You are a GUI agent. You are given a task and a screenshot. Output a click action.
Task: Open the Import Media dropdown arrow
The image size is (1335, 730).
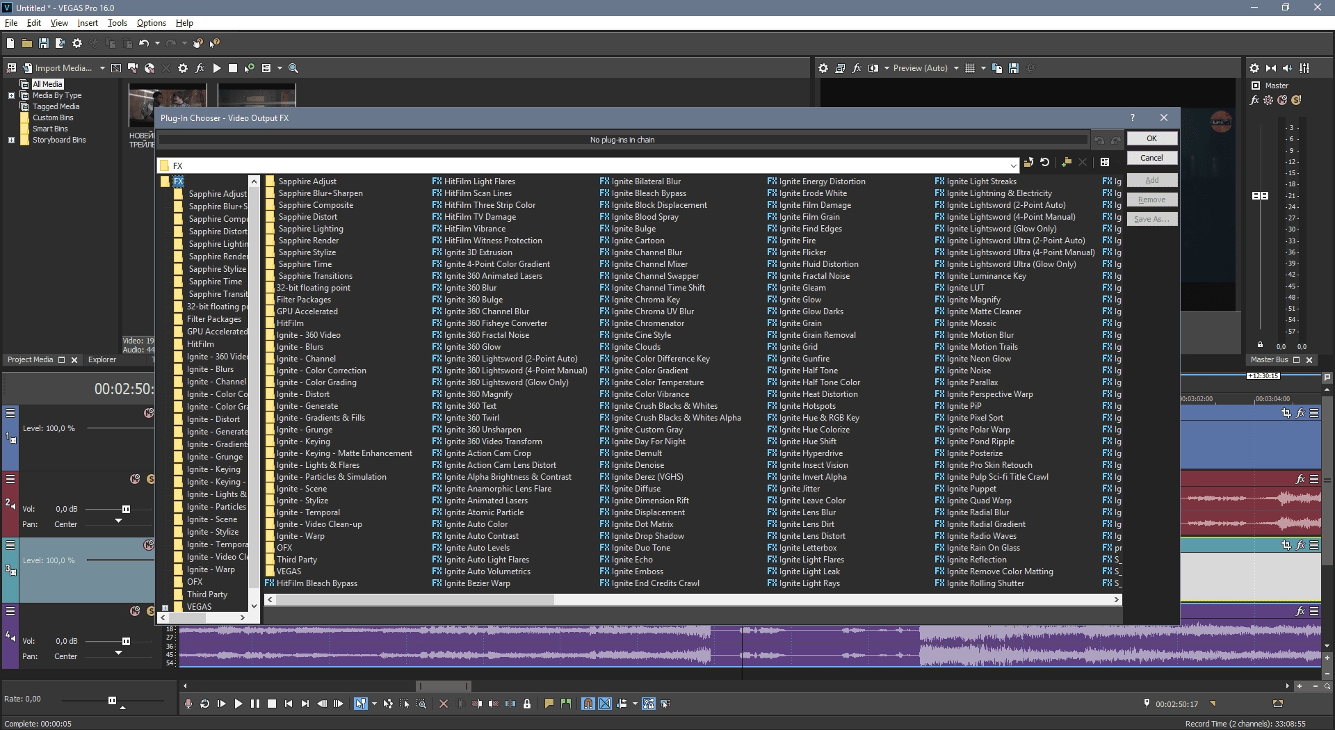pos(102,68)
